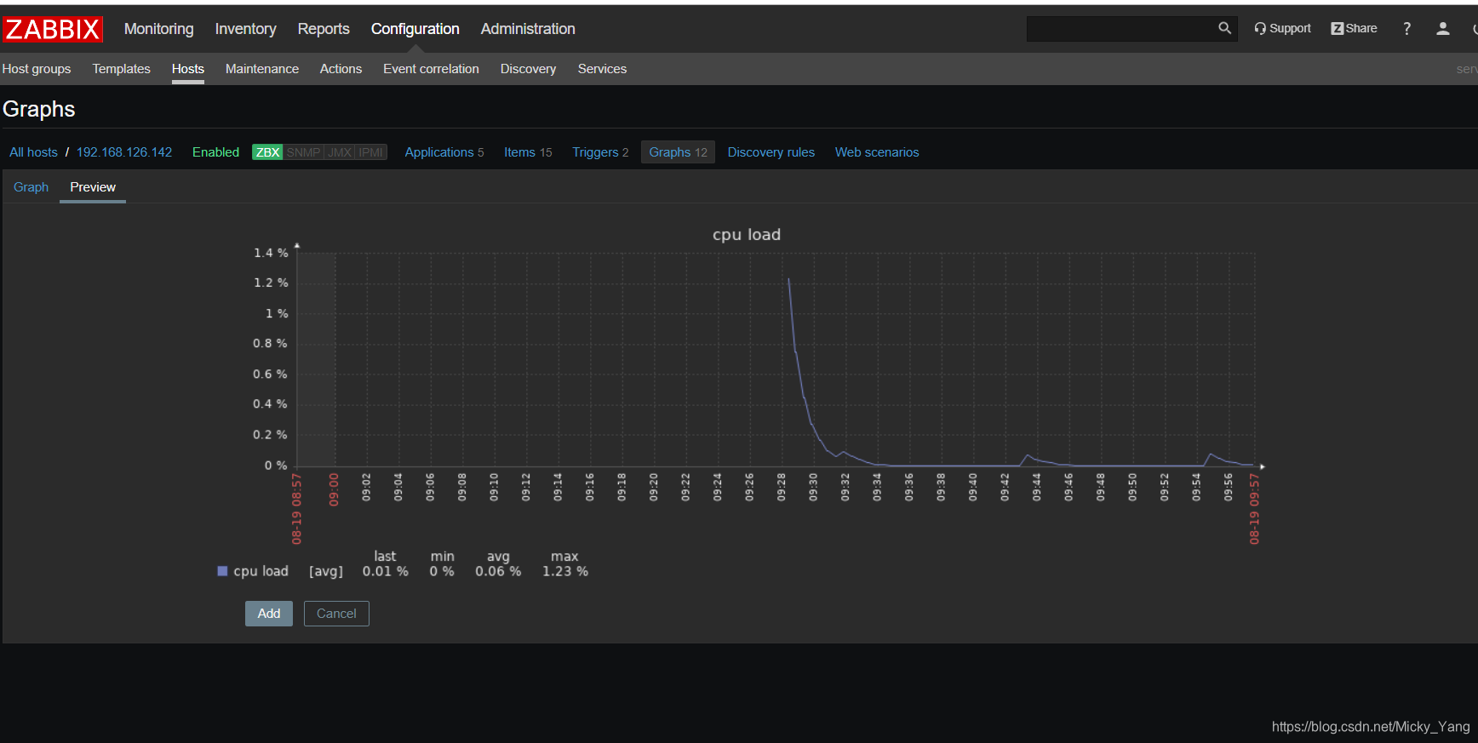Click the max value 1.23 %
The image size is (1478, 743).
click(x=565, y=572)
